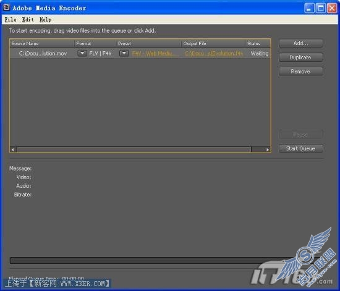Click the queue scrollbar left arrow
Viewport: 340px width, 291px height.
13,150
